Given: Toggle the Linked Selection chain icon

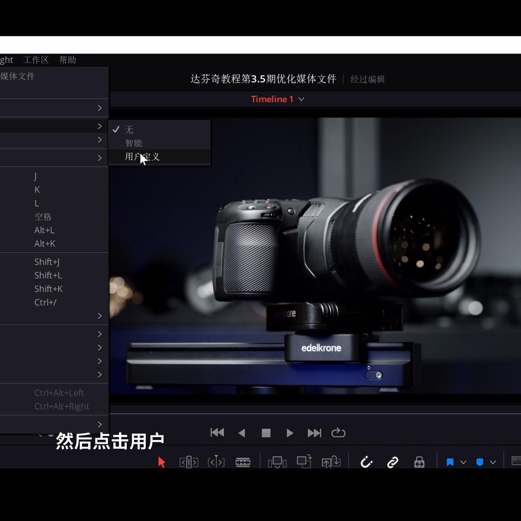Looking at the screenshot, I should [393, 462].
